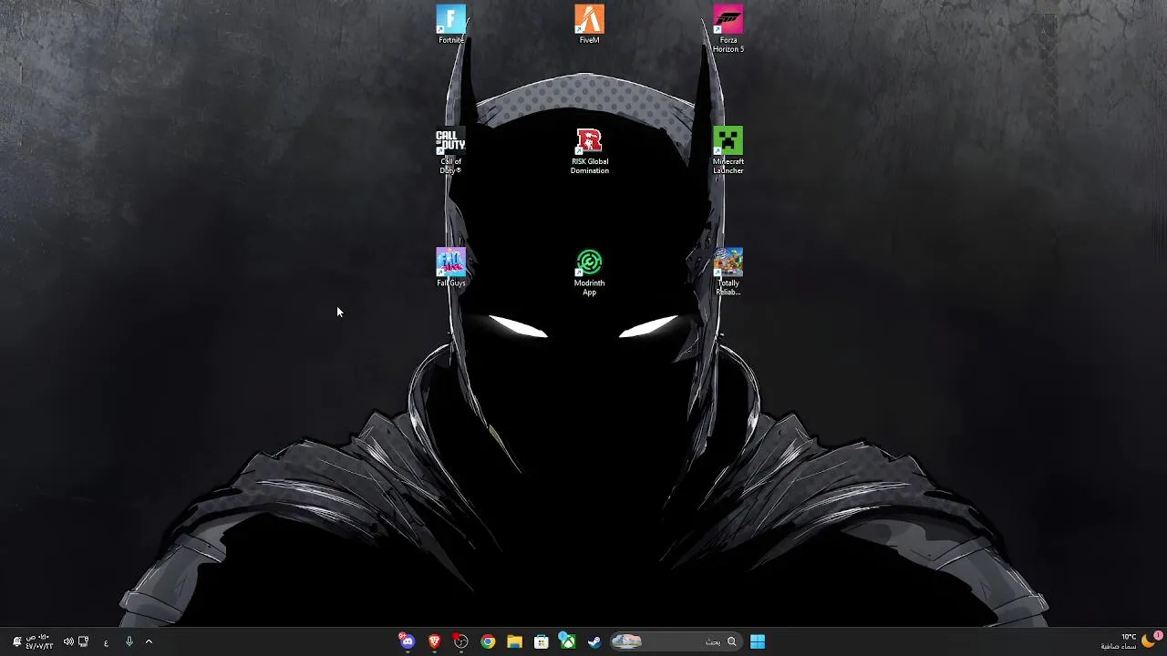Launch Google Chrome from the taskbar
Viewport: 1167px width, 656px height.
tap(488, 641)
